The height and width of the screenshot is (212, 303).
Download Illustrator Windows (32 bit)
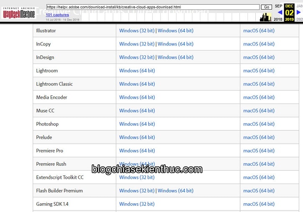(x=137, y=31)
